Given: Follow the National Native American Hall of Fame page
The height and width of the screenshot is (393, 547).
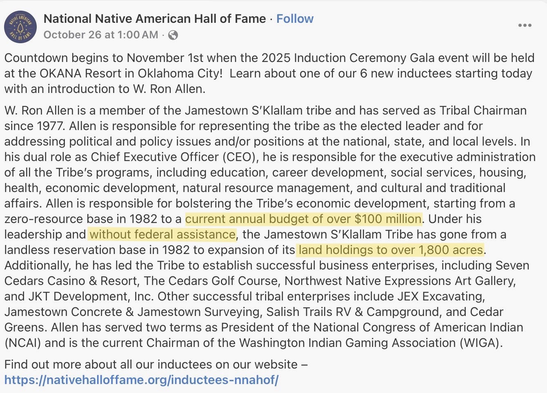Looking at the screenshot, I should (x=295, y=19).
